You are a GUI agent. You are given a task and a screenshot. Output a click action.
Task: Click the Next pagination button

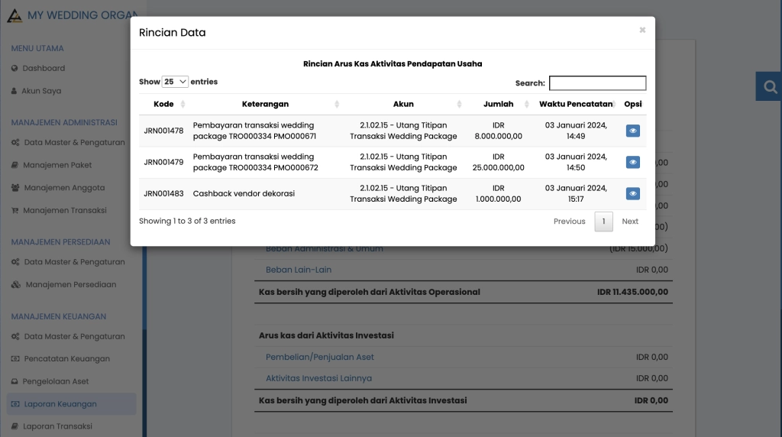[629, 222]
